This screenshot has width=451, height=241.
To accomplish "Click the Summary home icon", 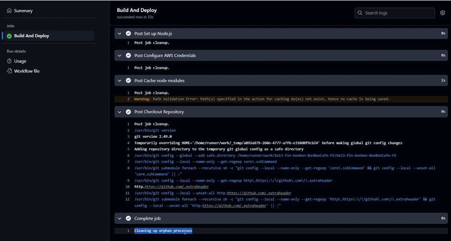I will [9, 11].
